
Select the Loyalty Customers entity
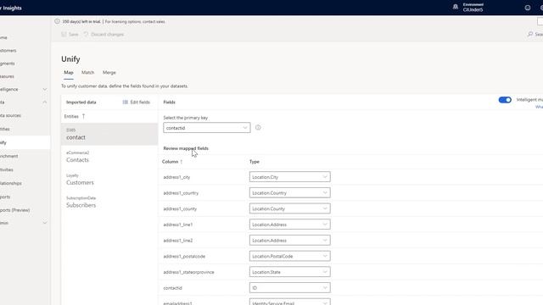click(x=109, y=180)
